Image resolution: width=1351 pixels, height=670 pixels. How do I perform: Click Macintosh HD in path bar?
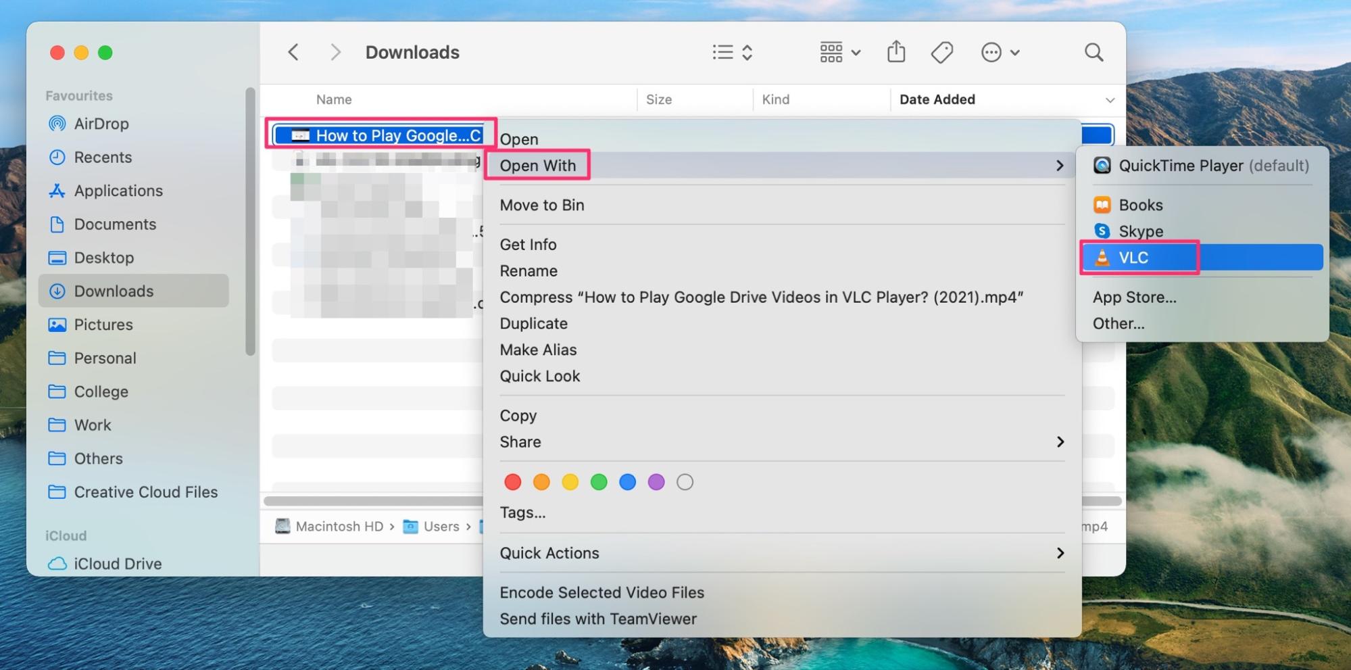(x=330, y=526)
